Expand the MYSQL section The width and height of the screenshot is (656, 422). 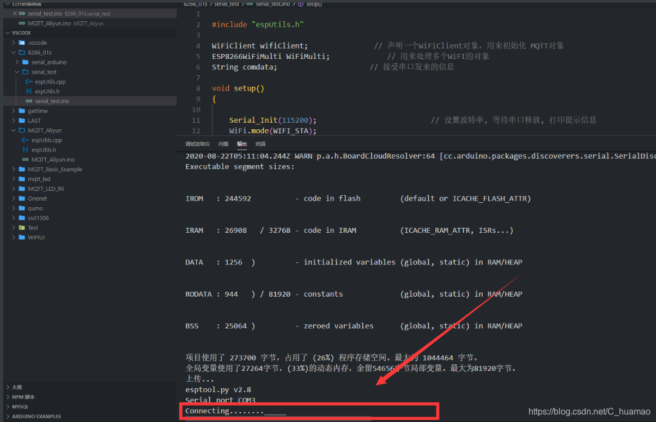coord(7,407)
